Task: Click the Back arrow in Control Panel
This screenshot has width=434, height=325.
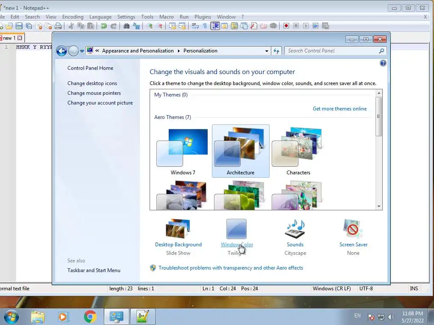Action: pyautogui.click(x=61, y=51)
